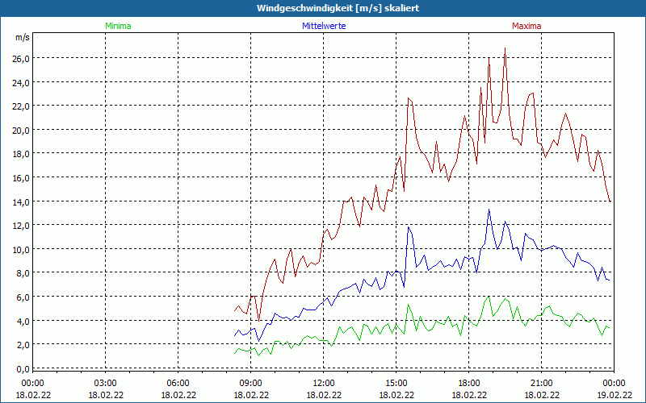Click the m/s unit label
Viewport: 646px width, 403px height.
click(x=23, y=37)
